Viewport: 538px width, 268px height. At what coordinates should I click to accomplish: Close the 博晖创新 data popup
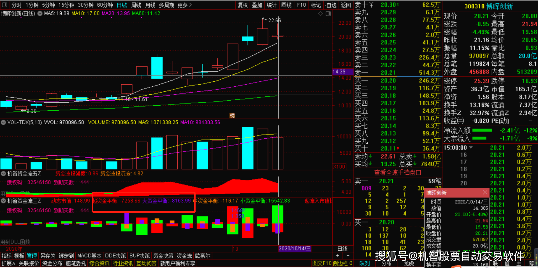point(485,193)
